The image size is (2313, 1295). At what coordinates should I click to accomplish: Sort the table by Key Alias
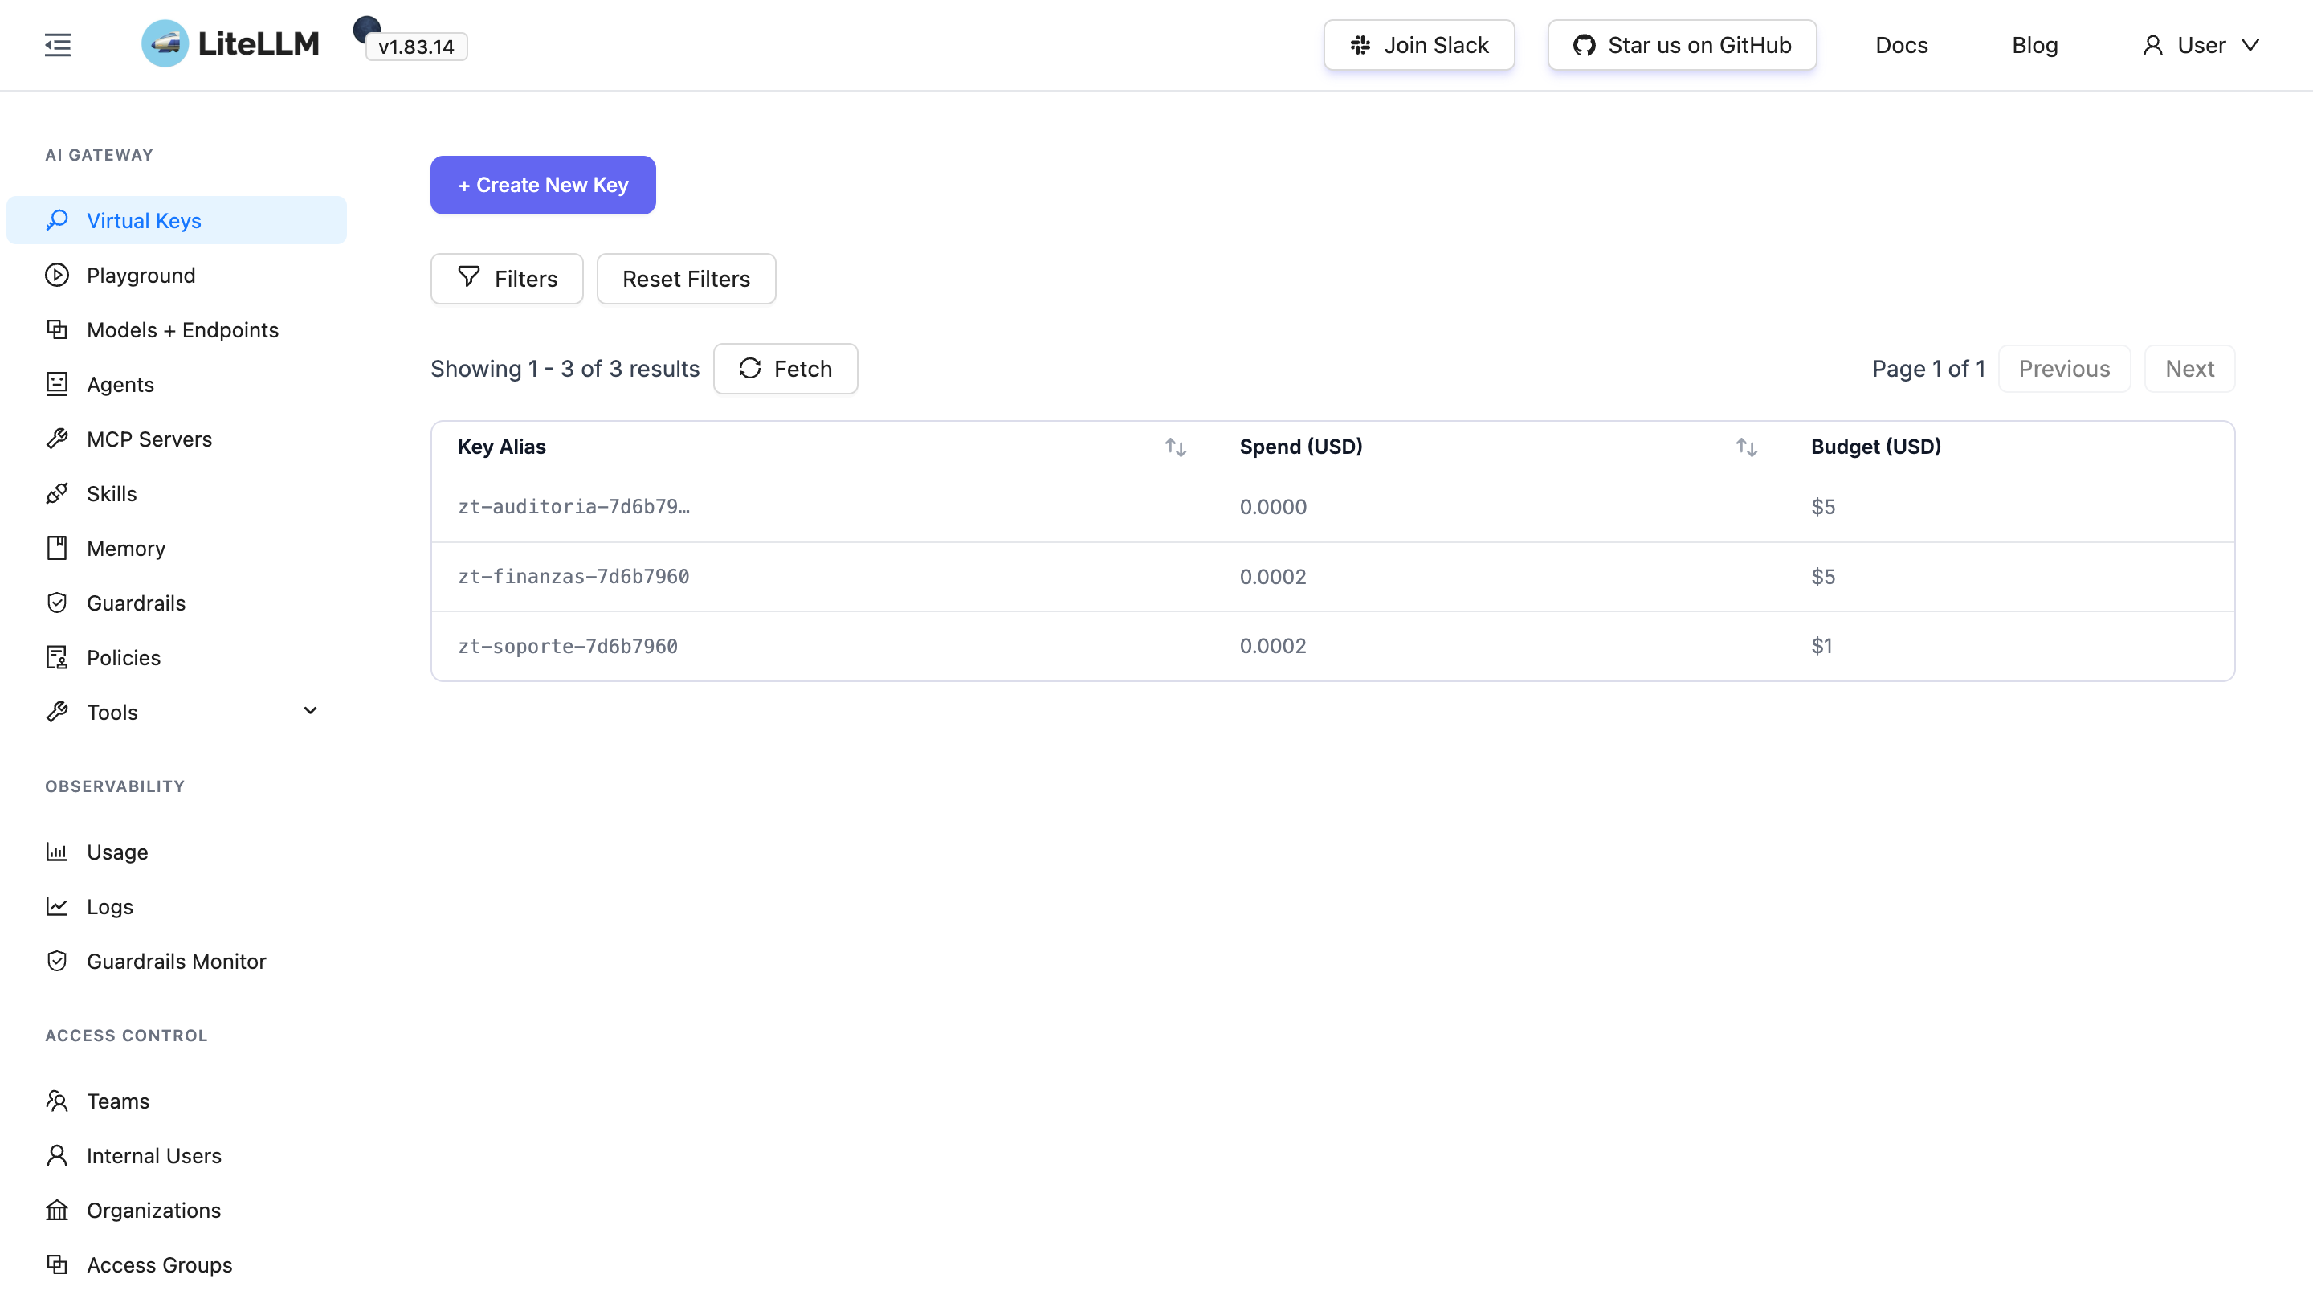pyautogui.click(x=1177, y=447)
